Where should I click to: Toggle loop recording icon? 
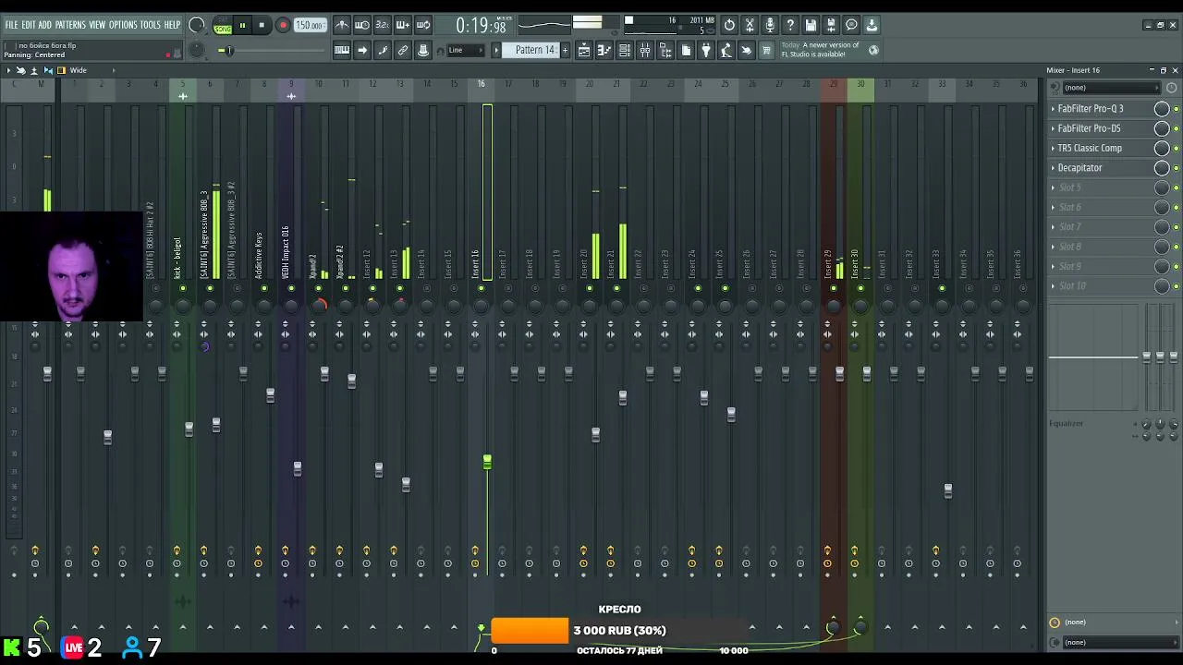(423, 25)
